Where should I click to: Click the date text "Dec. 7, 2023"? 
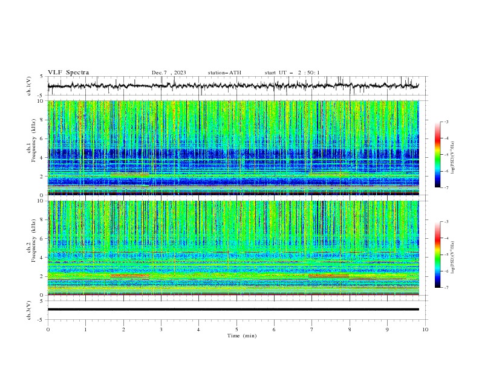tap(169, 73)
